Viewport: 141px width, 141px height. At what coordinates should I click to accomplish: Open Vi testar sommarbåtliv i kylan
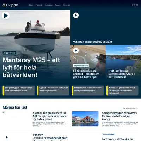(92, 42)
